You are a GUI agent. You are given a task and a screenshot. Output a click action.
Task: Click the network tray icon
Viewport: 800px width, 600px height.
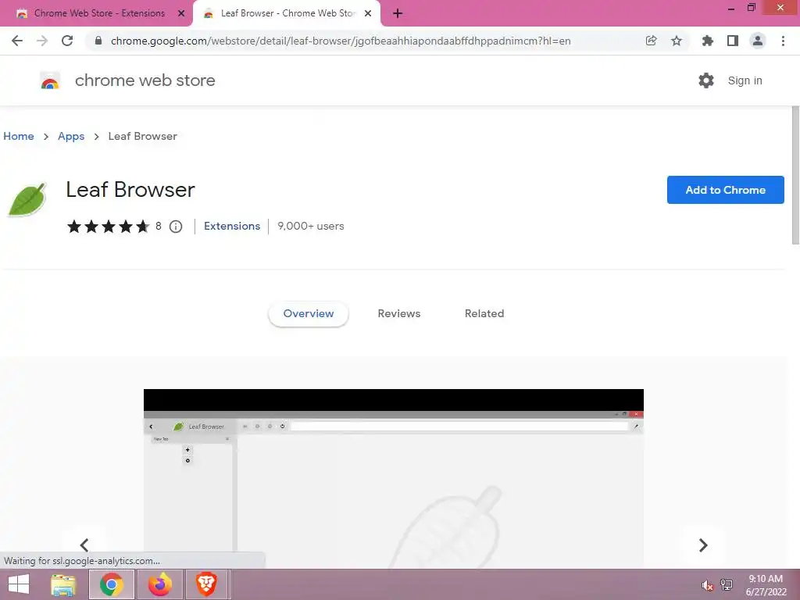(727, 585)
